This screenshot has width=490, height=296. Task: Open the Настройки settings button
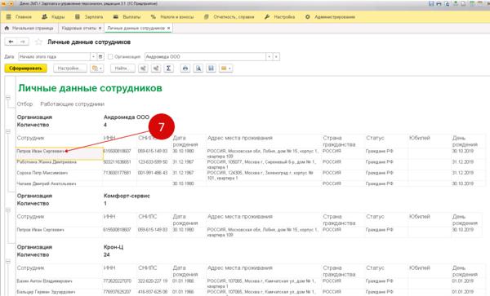click(x=70, y=68)
